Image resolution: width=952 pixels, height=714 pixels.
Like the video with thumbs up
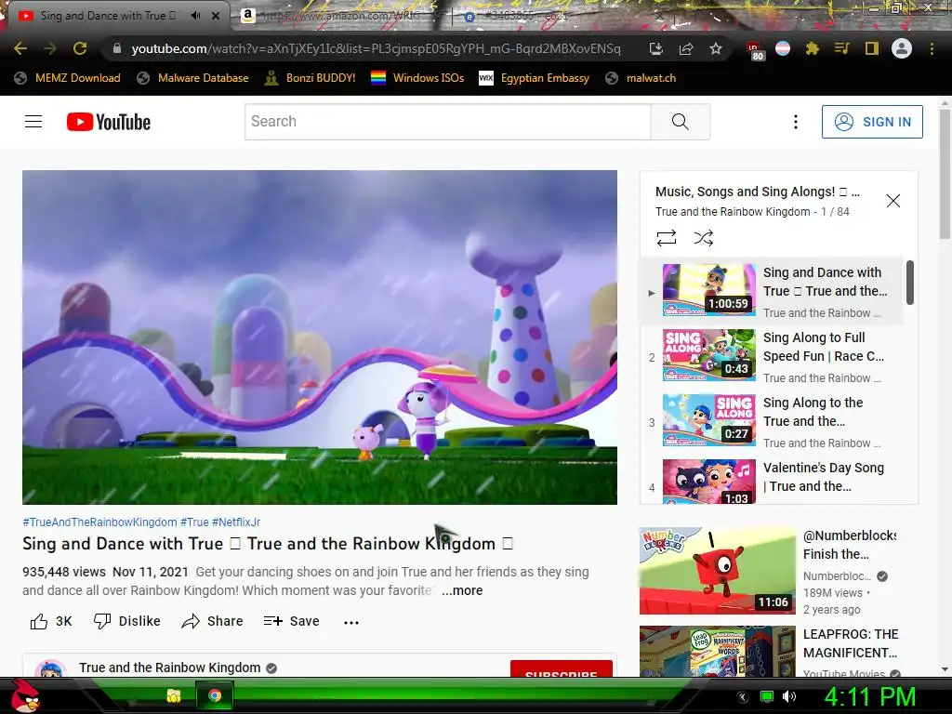click(x=51, y=621)
